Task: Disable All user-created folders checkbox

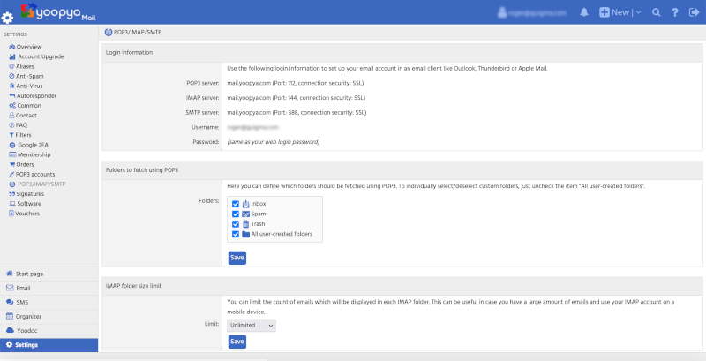Action: pyautogui.click(x=236, y=234)
